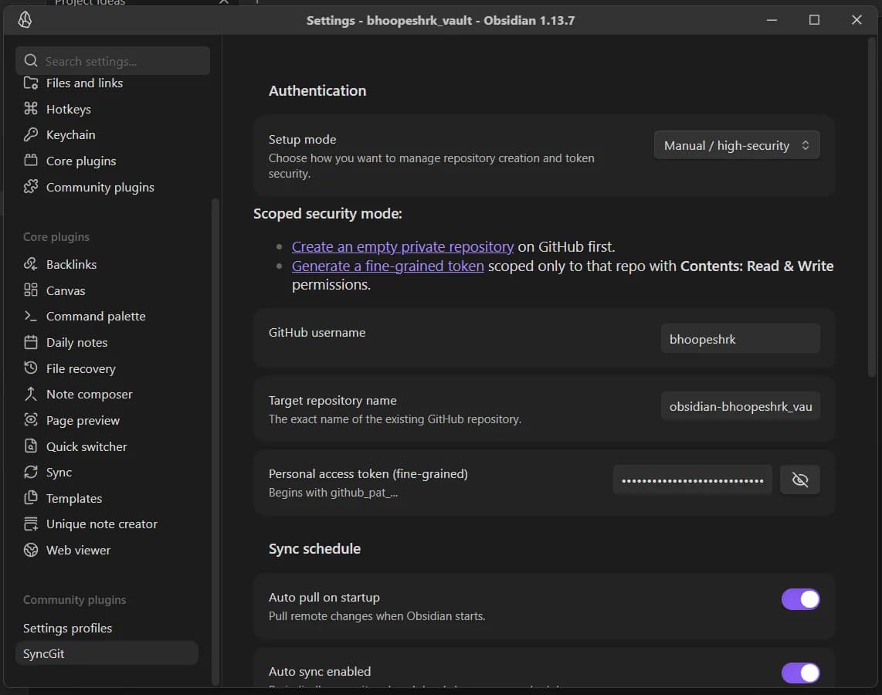Click the Obsidian logo icon in title bar
This screenshot has height=695, width=882.
[x=25, y=19]
